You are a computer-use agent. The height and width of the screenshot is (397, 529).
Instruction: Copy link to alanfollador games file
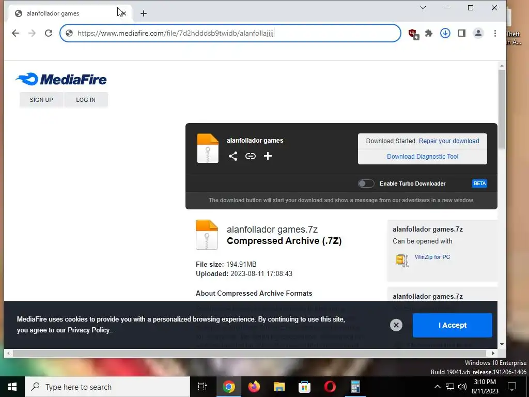(x=251, y=156)
